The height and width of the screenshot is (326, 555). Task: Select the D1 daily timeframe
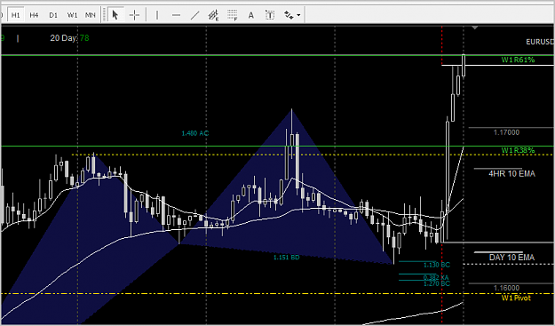(x=53, y=15)
